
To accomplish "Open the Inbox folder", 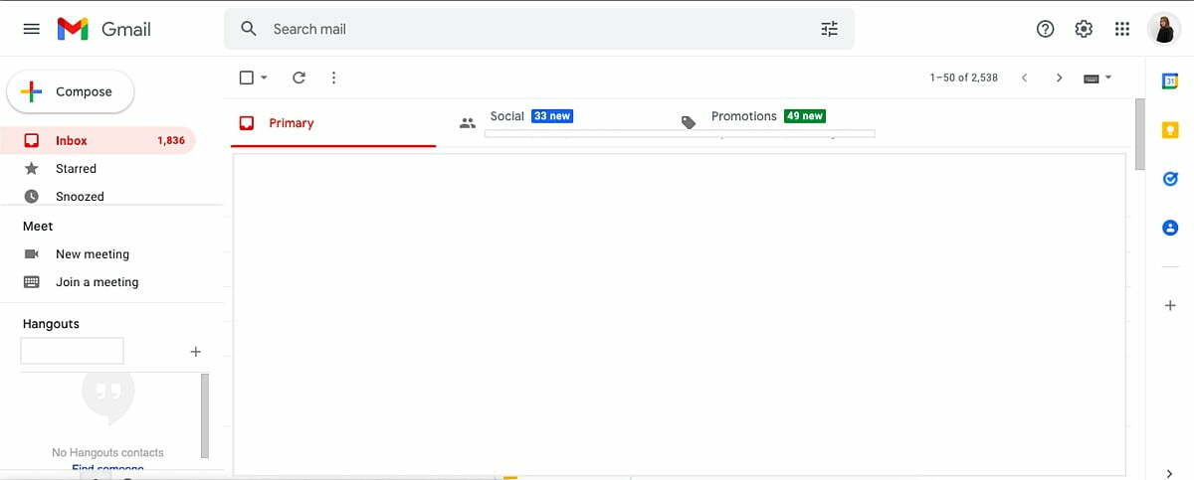I will pos(99,141).
